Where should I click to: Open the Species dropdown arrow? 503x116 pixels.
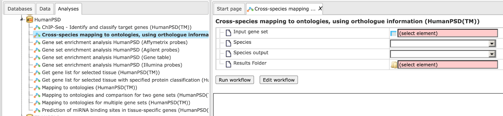tap(492, 44)
